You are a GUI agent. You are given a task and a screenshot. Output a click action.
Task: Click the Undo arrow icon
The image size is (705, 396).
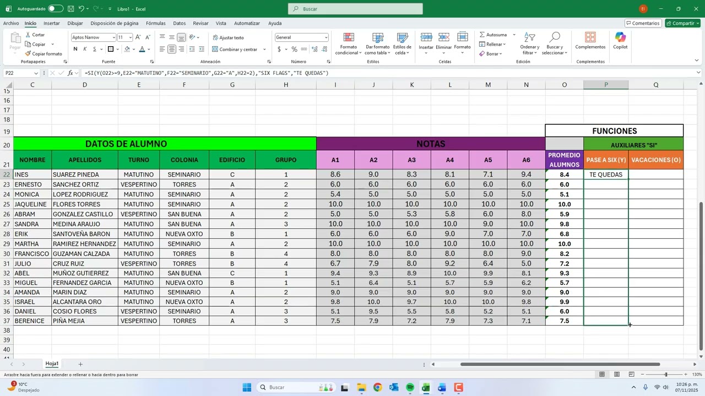pos(81,9)
